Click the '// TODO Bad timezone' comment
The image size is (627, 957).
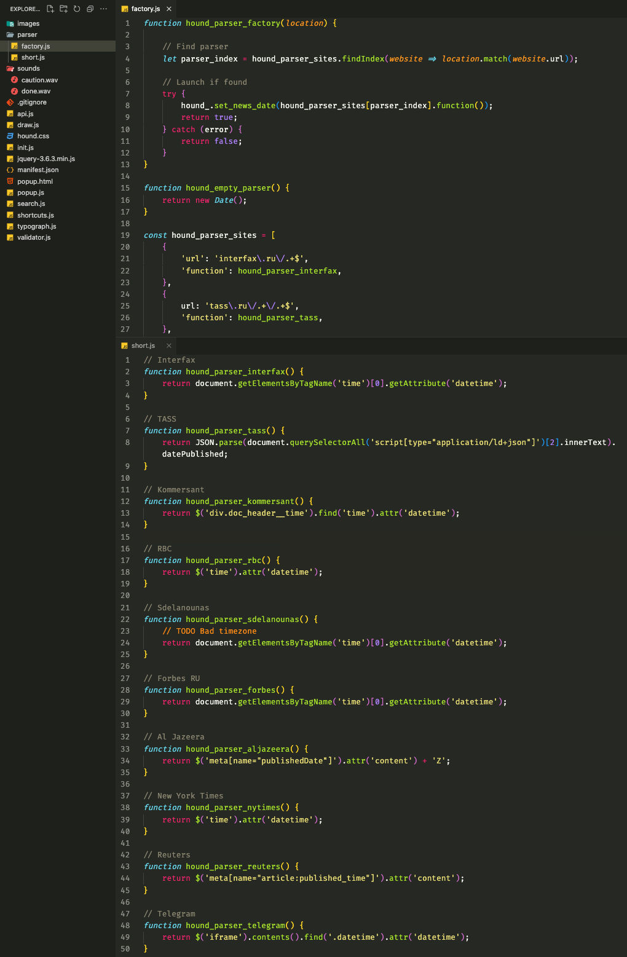click(x=210, y=631)
